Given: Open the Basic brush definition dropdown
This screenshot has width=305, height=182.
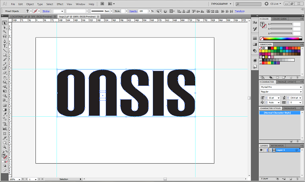Looking at the screenshot, I should (111, 11).
